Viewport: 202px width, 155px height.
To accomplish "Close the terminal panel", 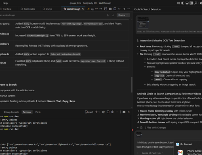I will 128,112.
